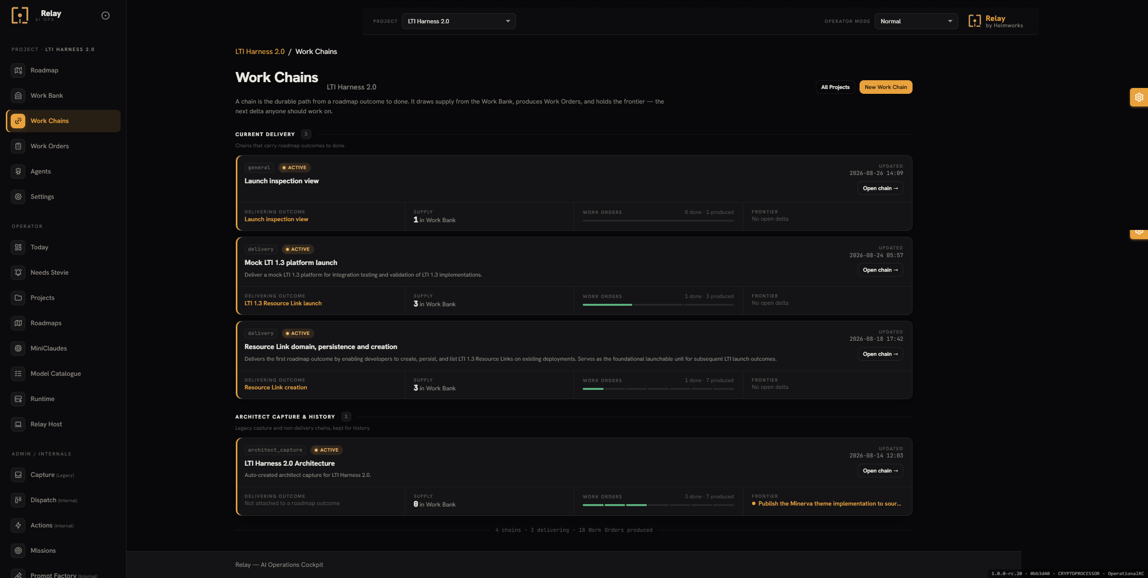
Task: Open the Roadmap sidebar icon
Action: (x=18, y=70)
